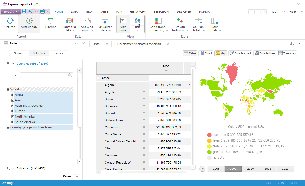This screenshot has height=186, width=305.
Task: Click the Refresh icon in ribbon
Action: 10,21
